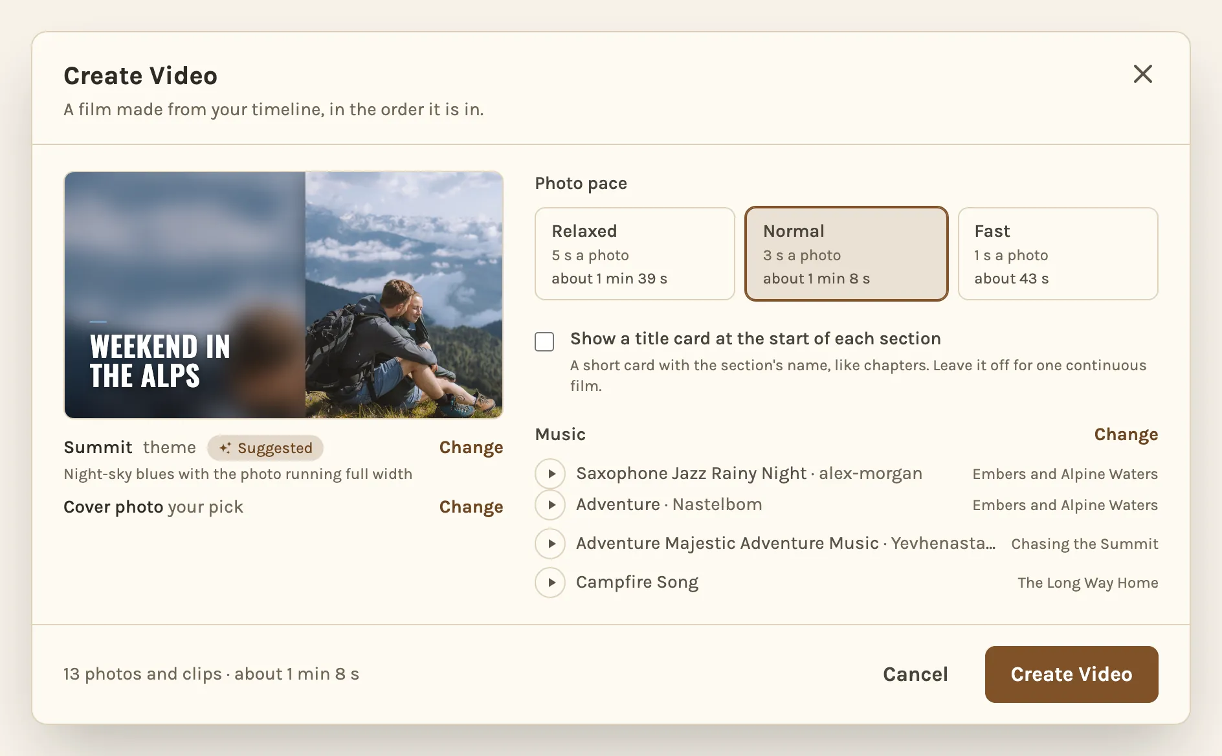The width and height of the screenshot is (1222, 756).
Task: Click Chasing the Summit section label
Action: (1085, 544)
